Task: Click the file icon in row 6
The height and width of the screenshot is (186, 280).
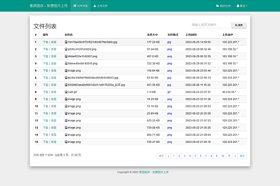Action: tap(66, 78)
